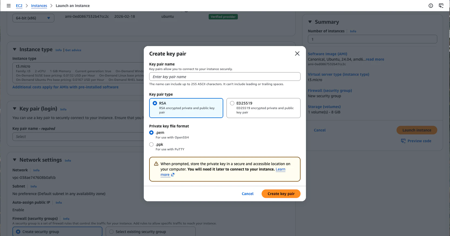The height and width of the screenshot is (236, 450).
Task: Open the t3.micro instance type selector
Action: coord(78,73)
